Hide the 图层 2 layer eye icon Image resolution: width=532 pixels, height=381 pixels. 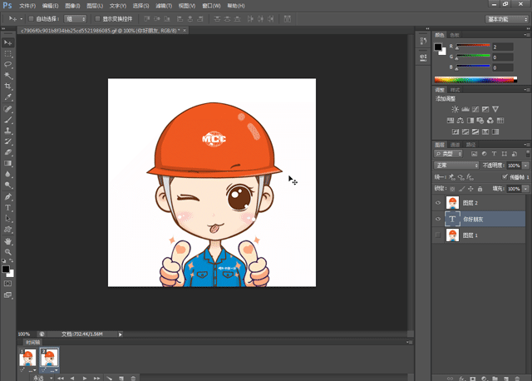pyautogui.click(x=438, y=202)
